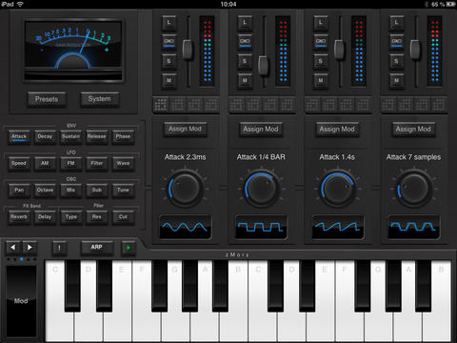This screenshot has height=343, width=457.
Task: Select the LFO Speed parameter
Action: pos(19,164)
